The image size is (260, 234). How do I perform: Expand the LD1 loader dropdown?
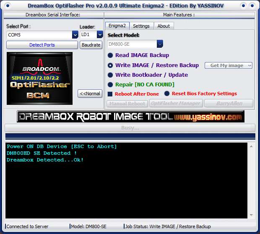pos(100,35)
